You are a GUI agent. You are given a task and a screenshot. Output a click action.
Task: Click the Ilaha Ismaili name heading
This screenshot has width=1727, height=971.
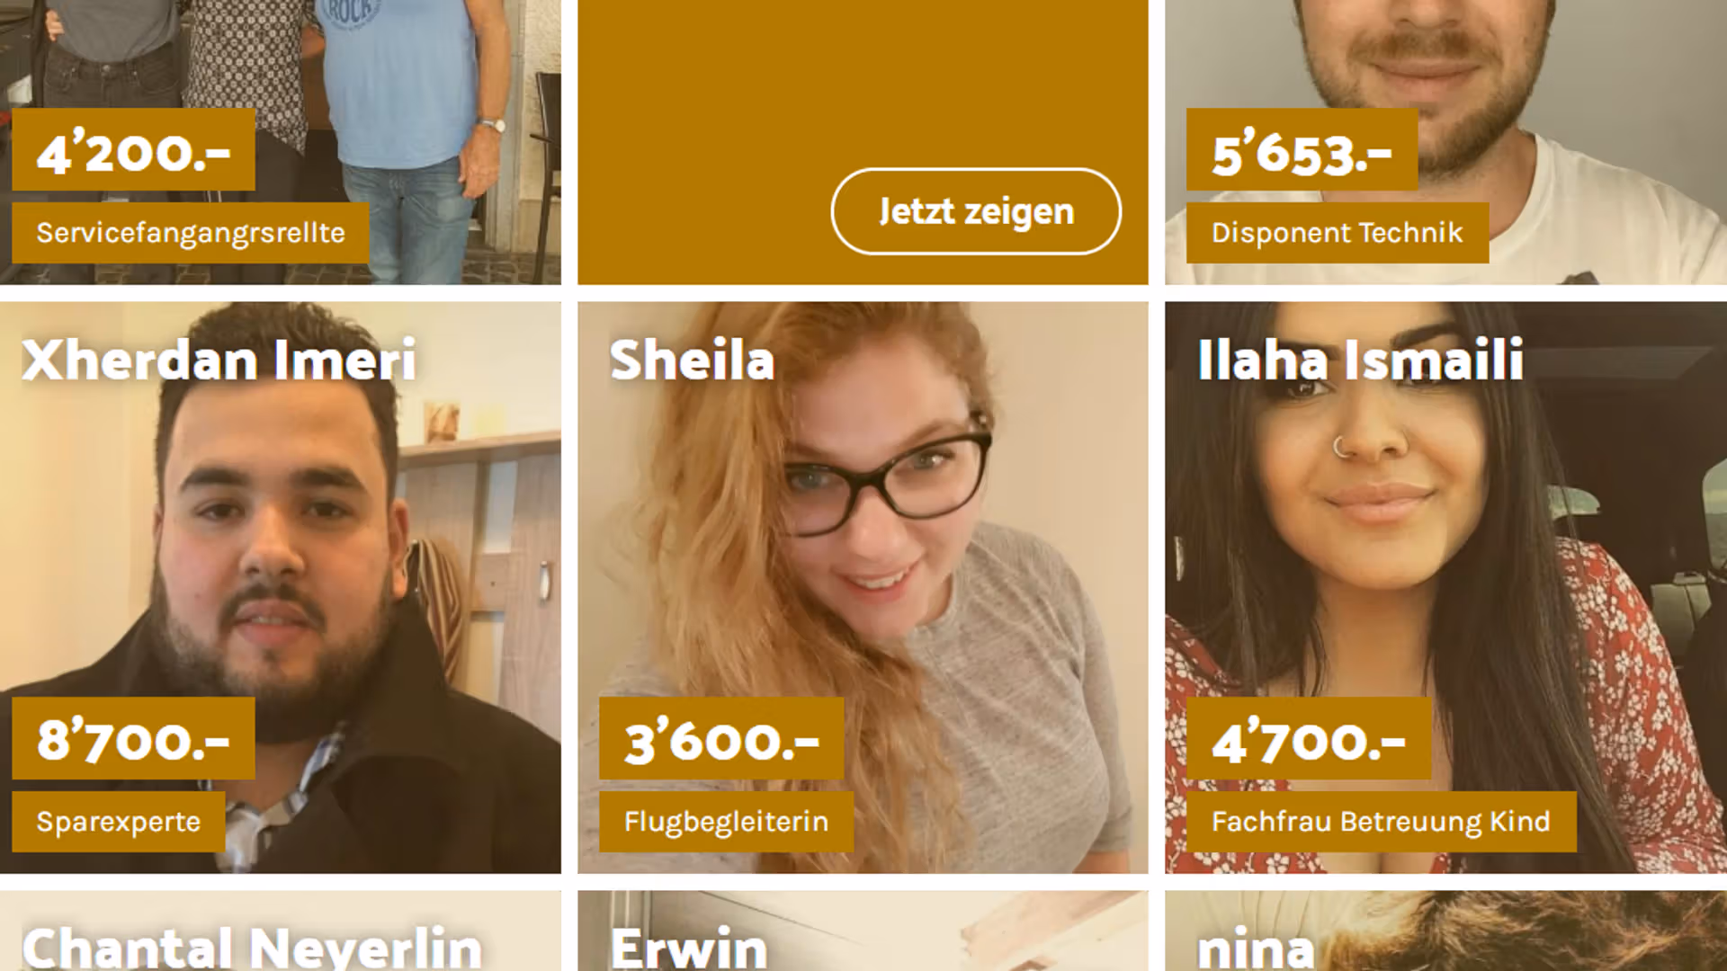coord(1360,360)
